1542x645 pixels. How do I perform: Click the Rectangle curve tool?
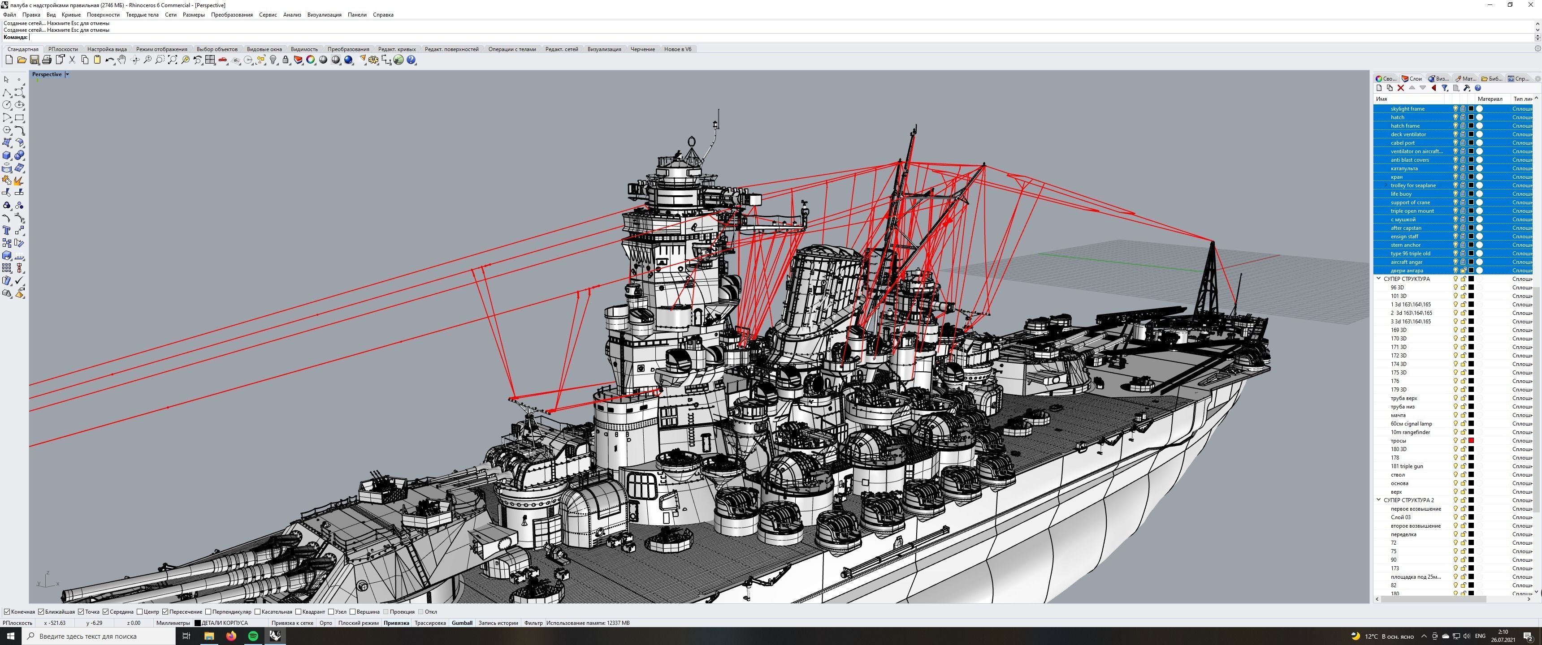point(20,117)
